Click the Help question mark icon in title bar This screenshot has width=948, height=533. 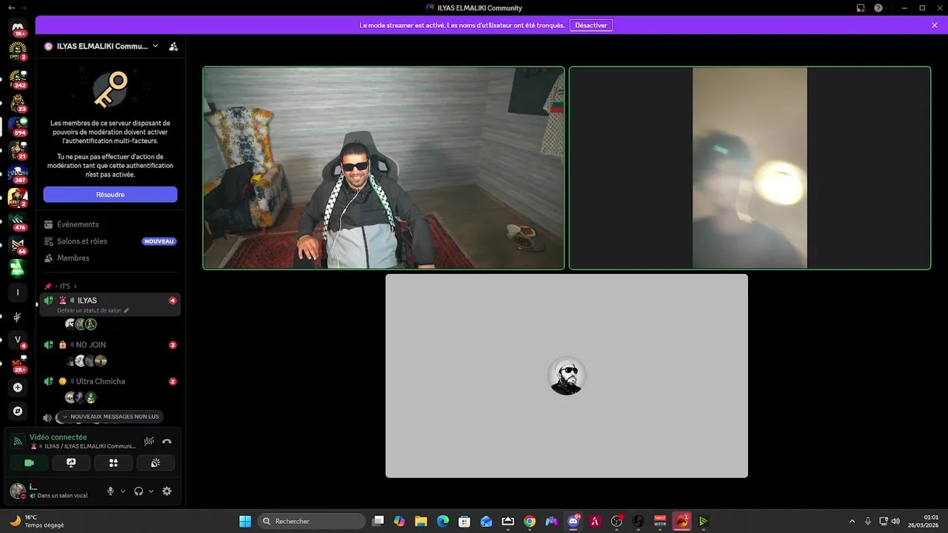tap(878, 7)
